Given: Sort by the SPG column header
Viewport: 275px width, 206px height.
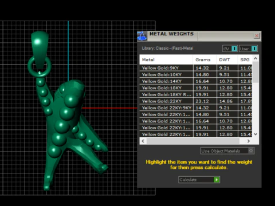Looking at the screenshot, I should (245, 60).
